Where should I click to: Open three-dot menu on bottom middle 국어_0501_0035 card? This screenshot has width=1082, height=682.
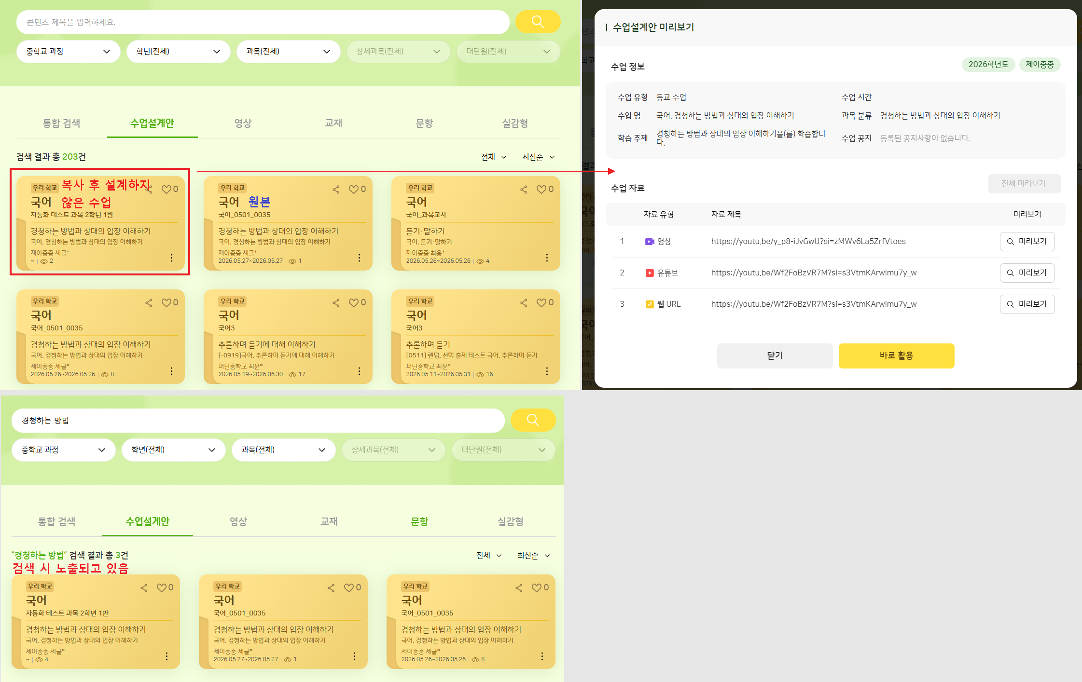pos(354,656)
